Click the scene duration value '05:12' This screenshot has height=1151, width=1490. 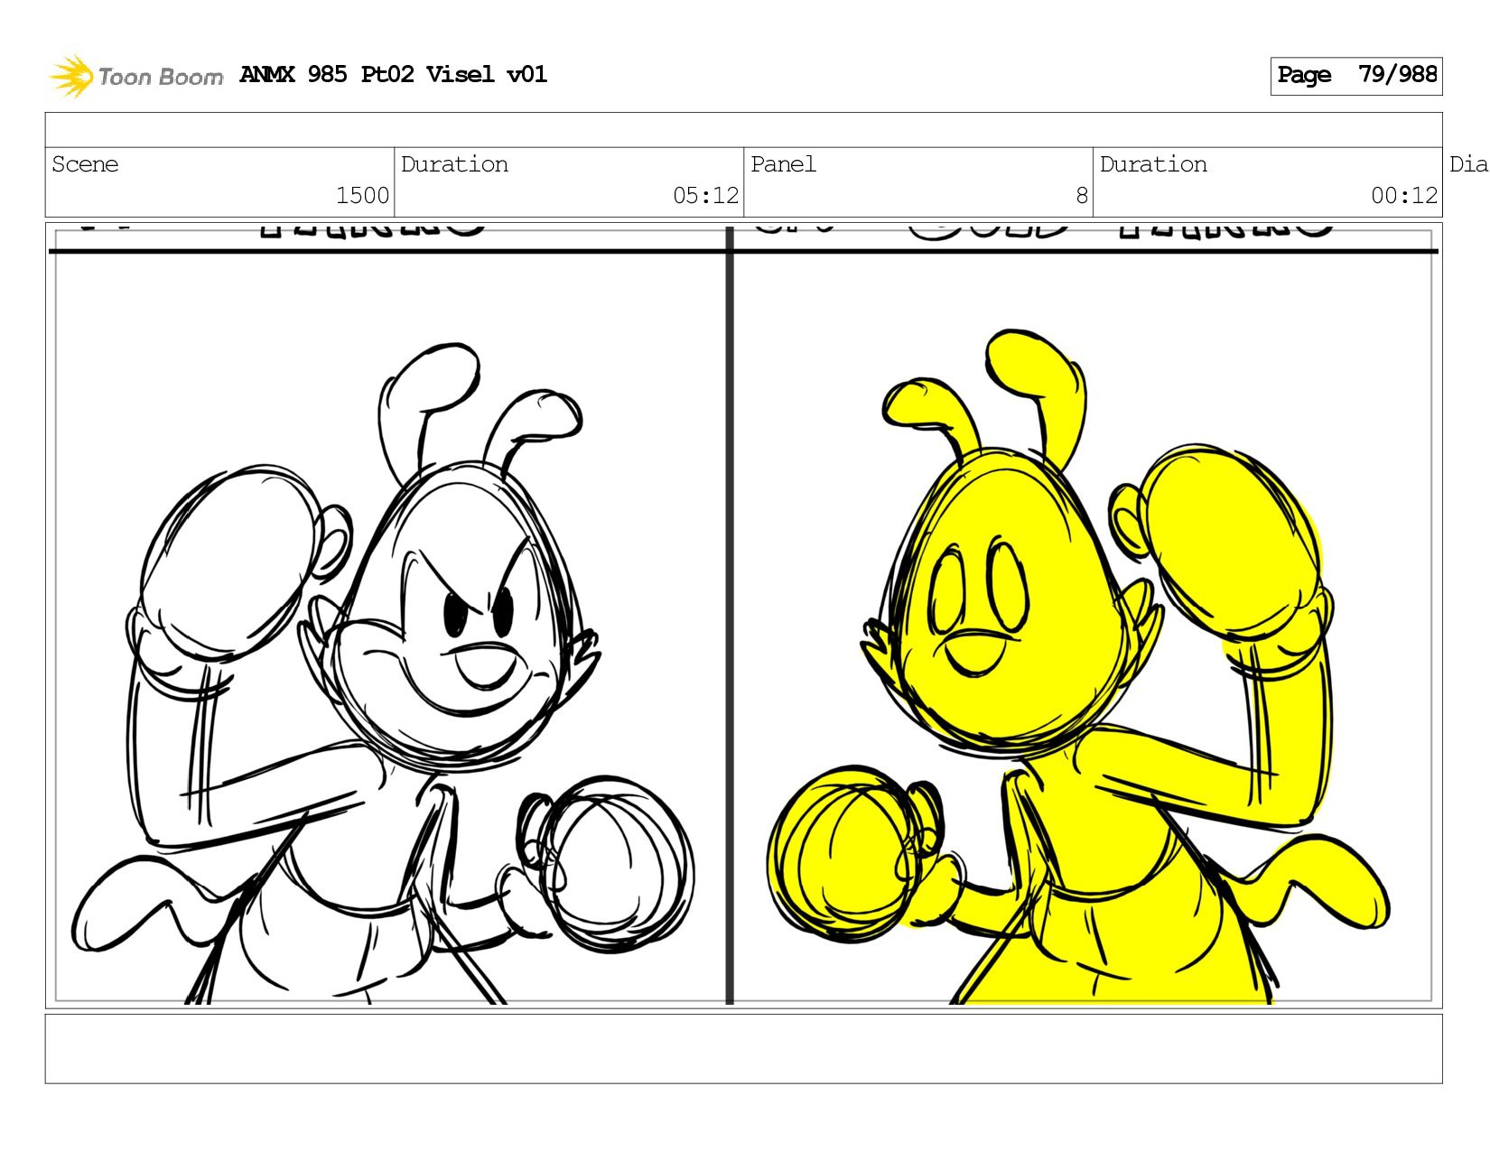(705, 196)
